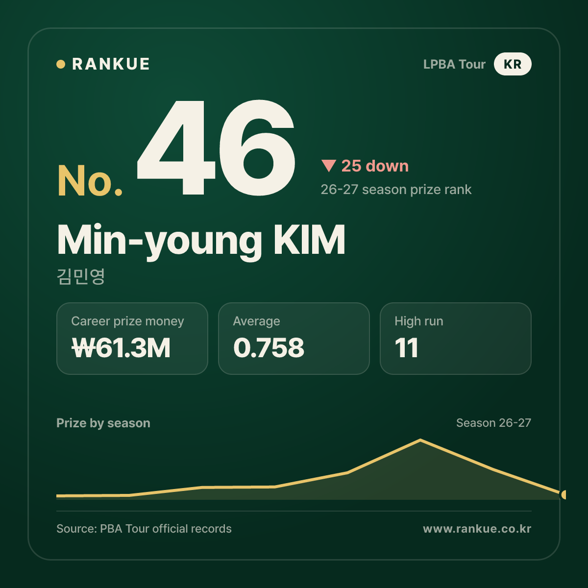
Task: Select the KR country badge
Action: 513,64
